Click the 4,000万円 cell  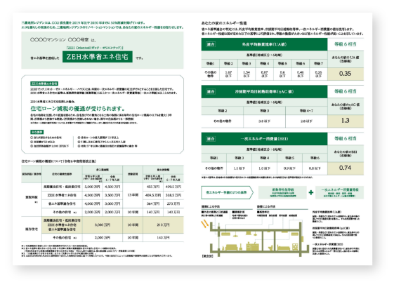click(92, 203)
